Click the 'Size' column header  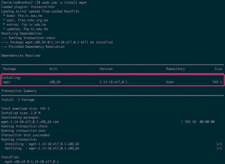click(218, 69)
